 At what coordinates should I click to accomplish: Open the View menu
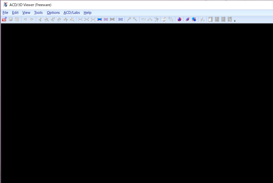pyautogui.click(x=26, y=13)
